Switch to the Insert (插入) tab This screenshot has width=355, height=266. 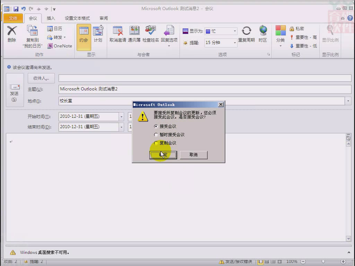click(x=51, y=18)
